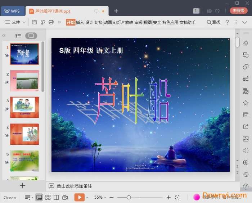Open the shapes icon in right sidebar
This screenshot has width=252, height=203.
[x=246, y=67]
